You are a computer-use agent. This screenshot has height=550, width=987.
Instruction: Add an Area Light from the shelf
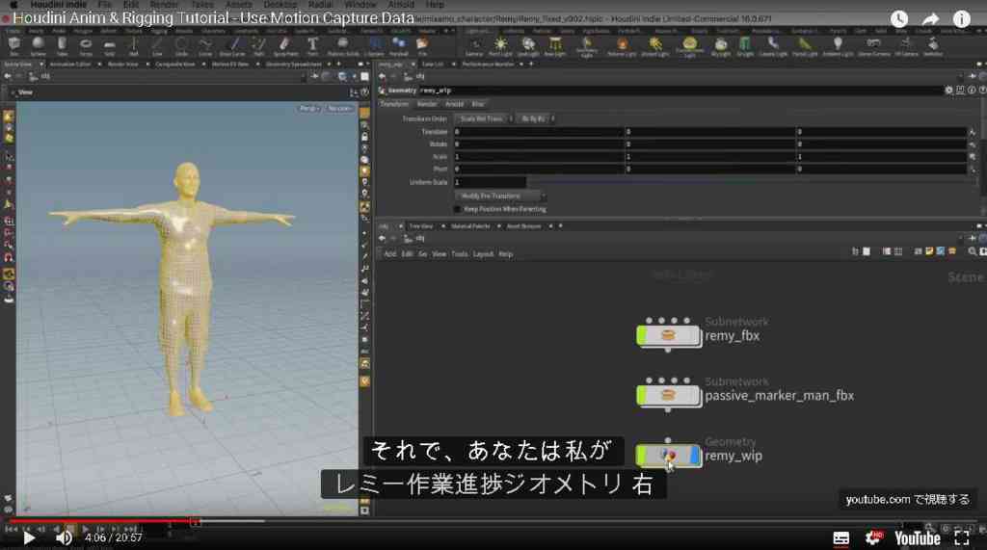[554, 45]
